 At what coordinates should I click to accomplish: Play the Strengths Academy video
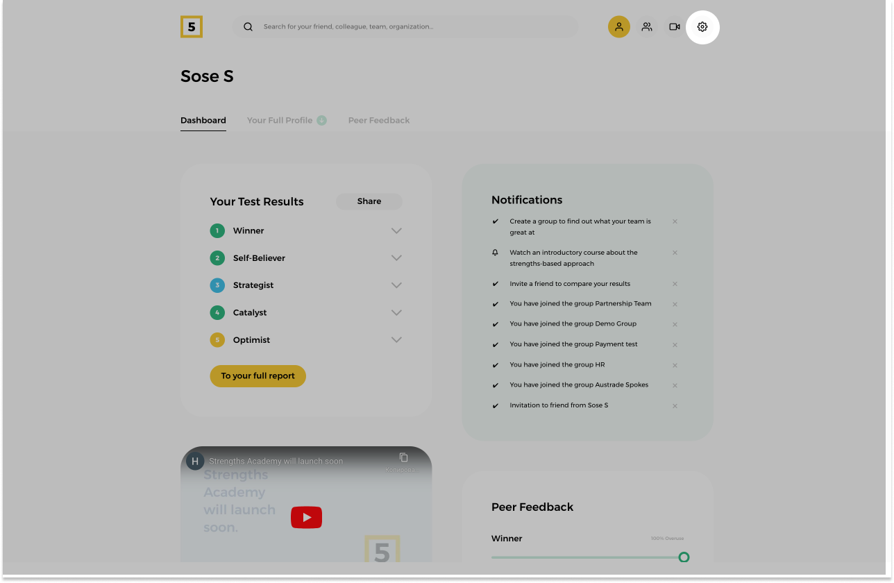pos(306,517)
